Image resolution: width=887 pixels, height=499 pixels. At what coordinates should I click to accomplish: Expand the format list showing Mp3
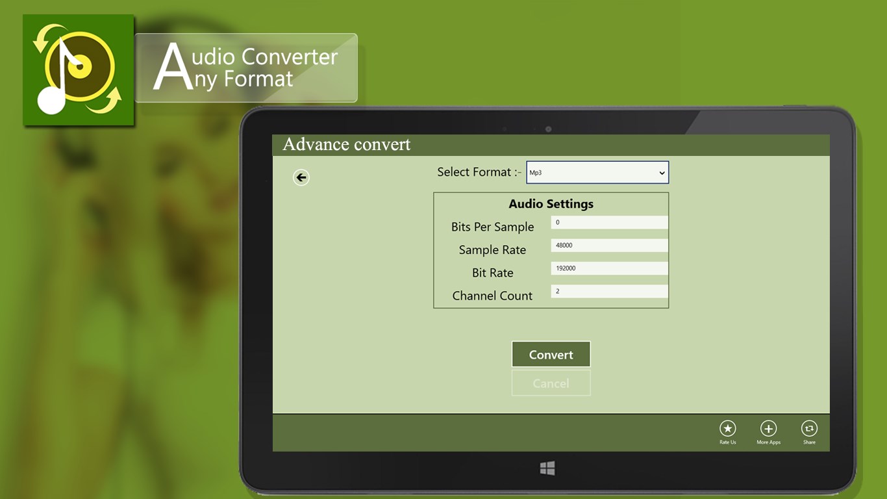(x=597, y=172)
